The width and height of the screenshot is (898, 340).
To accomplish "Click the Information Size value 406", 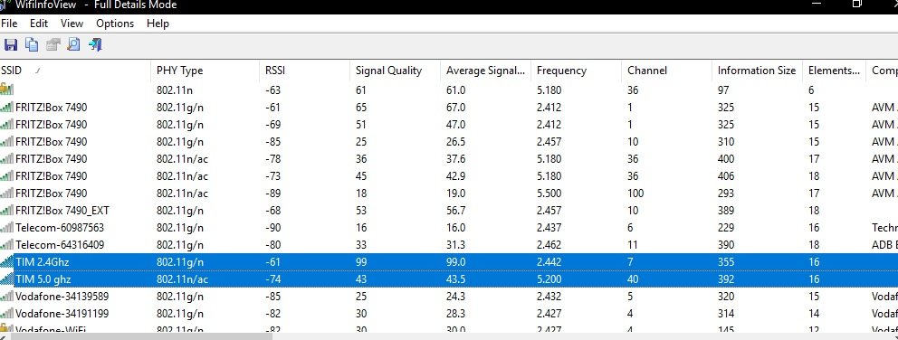I will pyautogui.click(x=726, y=175).
